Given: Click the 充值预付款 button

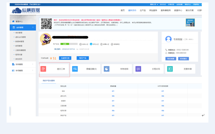Looking at the screenshot, I should coord(65,58).
